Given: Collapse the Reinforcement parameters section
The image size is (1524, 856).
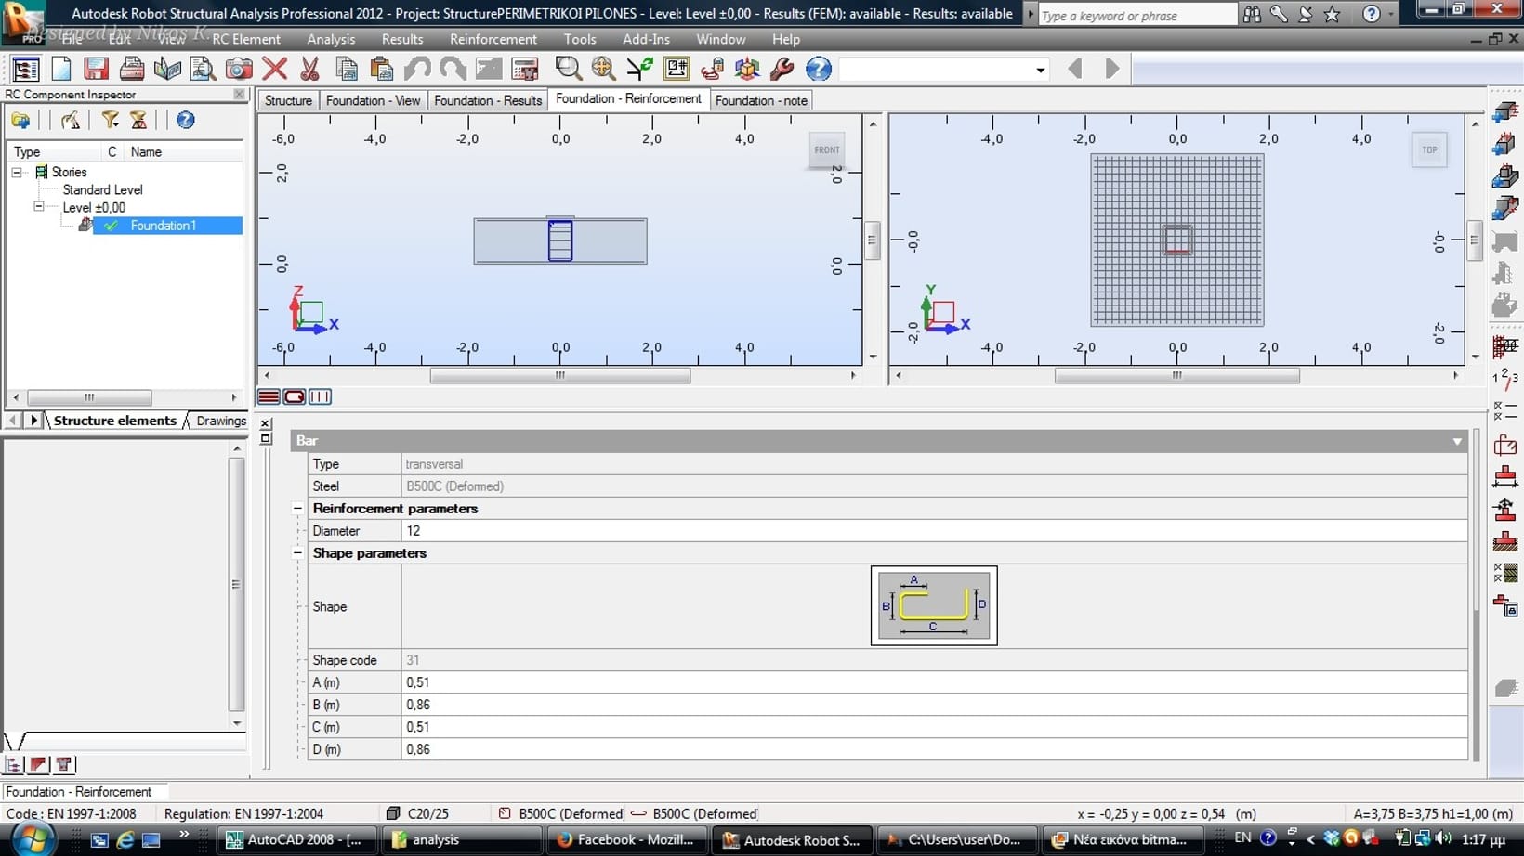Looking at the screenshot, I should (x=297, y=509).
